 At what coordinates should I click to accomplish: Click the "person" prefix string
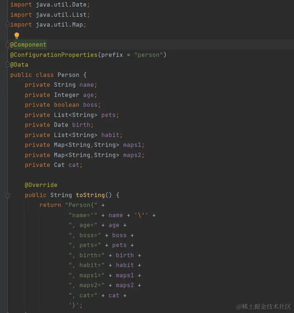(149, 55)
